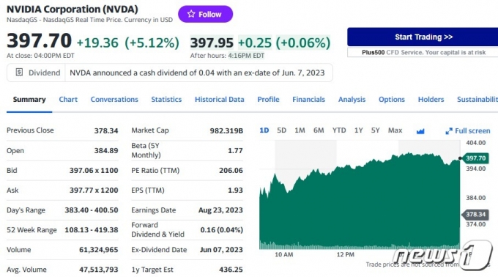The image size is (498, 277).
Task: Click the Full screen expand arrows icon
Action: 449,131
